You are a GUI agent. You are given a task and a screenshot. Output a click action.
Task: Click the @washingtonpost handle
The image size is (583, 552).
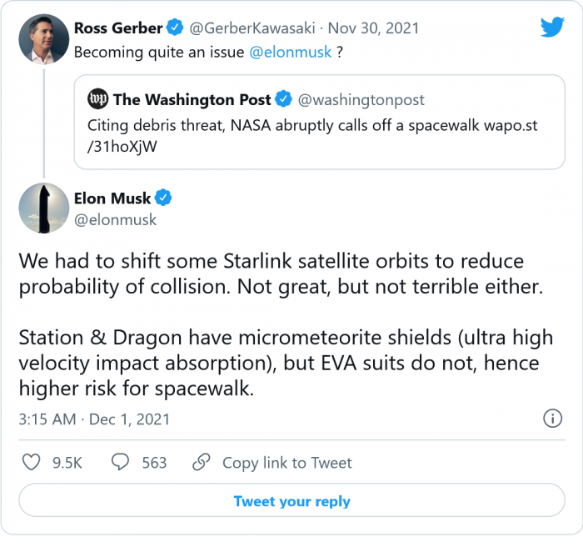pos(361,100)
